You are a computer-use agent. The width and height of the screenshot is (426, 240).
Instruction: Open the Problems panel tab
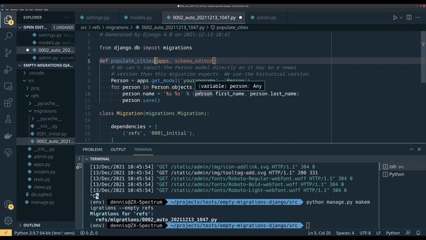[93, 149]
